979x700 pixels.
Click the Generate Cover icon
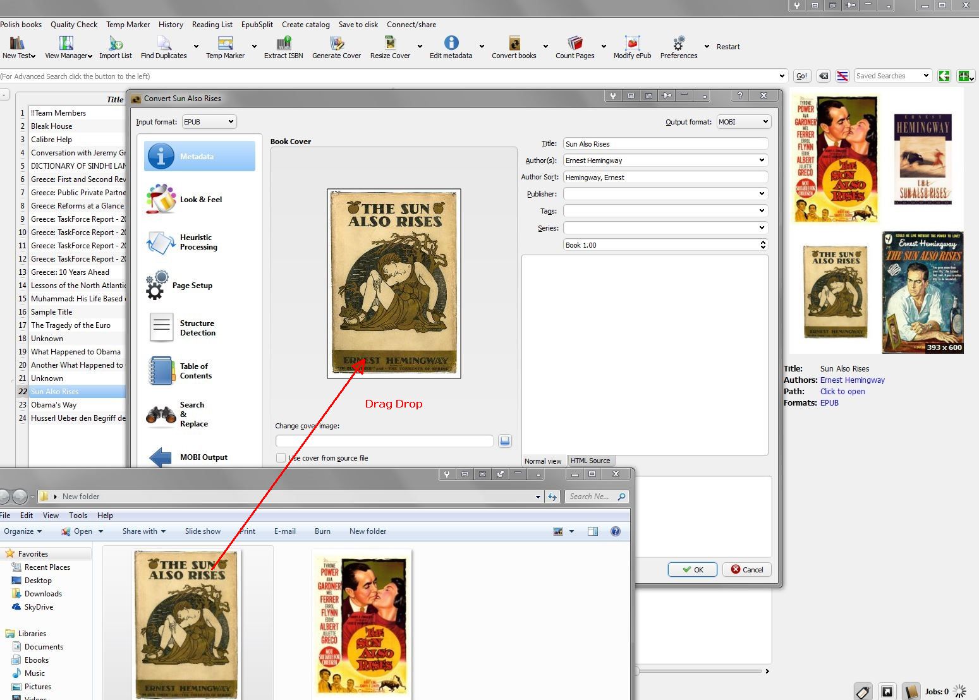pyautogui.click(x=336, y=43)
